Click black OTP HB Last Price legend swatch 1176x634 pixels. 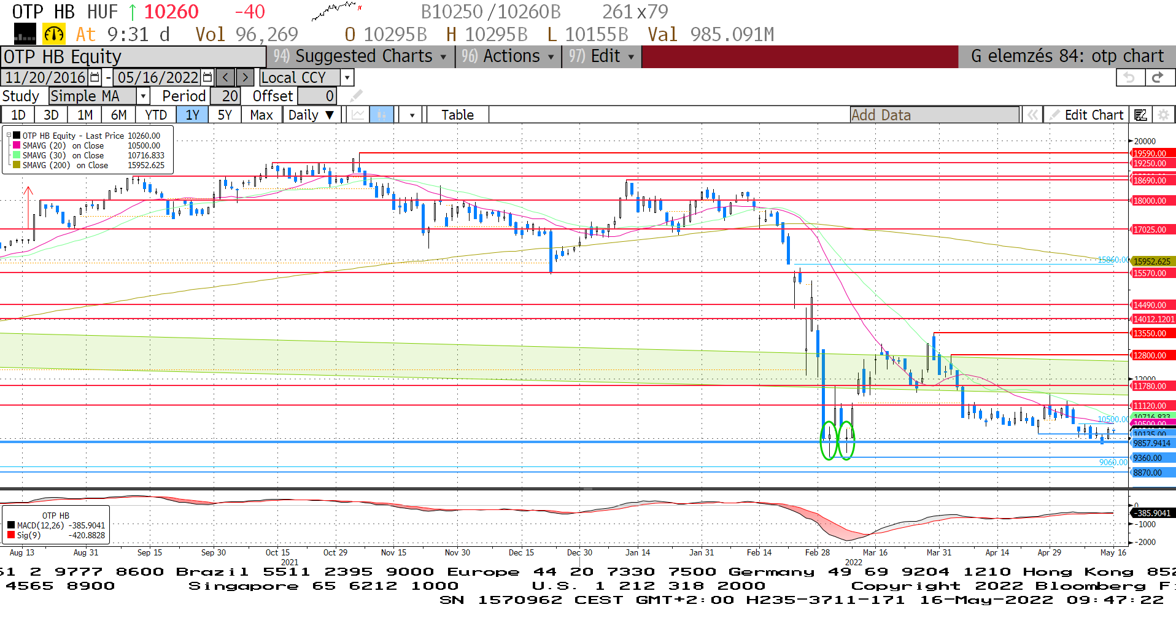tap(17, 136)
